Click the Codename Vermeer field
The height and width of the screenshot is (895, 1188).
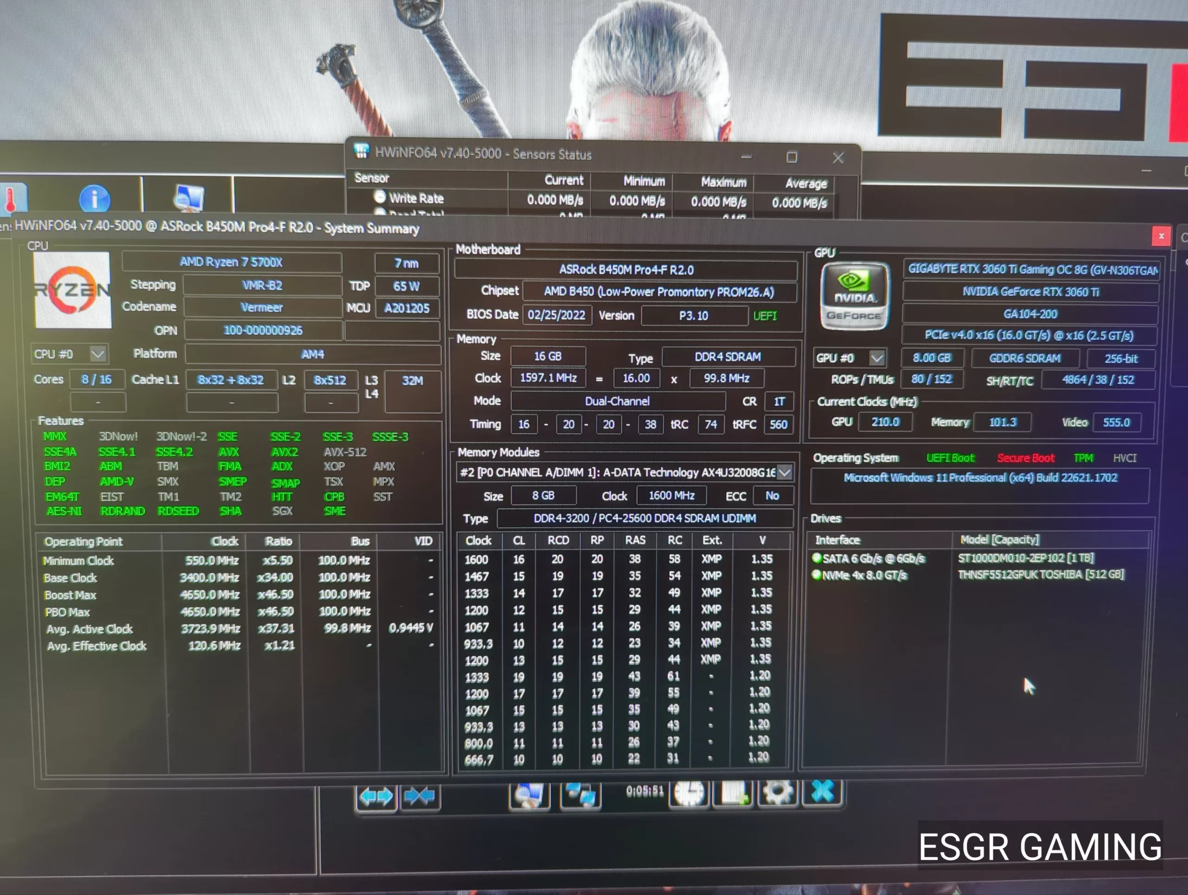pyautogui.click(x=262, y=307)
